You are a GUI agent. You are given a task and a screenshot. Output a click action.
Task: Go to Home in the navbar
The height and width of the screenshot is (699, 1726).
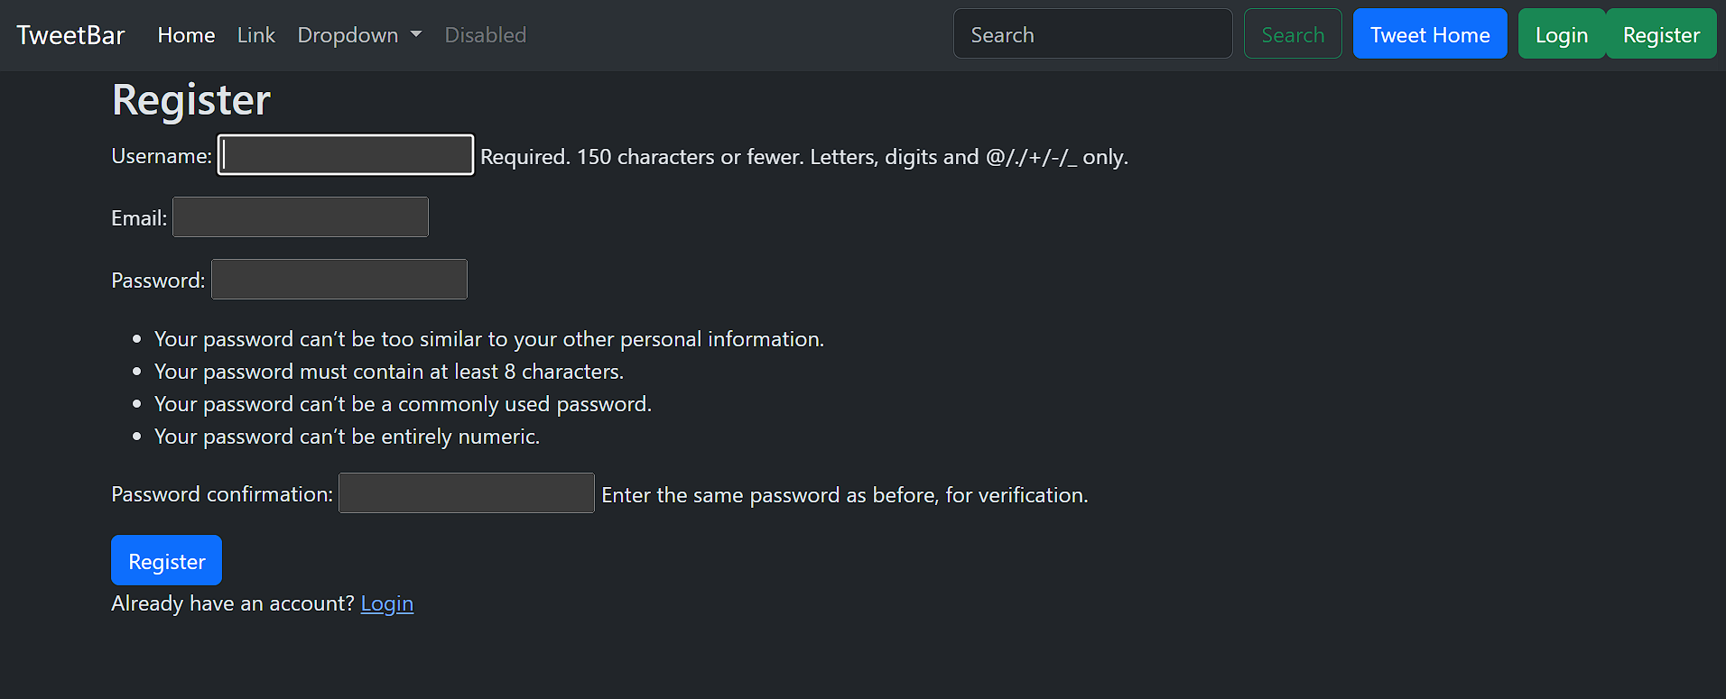pos(186,35)
